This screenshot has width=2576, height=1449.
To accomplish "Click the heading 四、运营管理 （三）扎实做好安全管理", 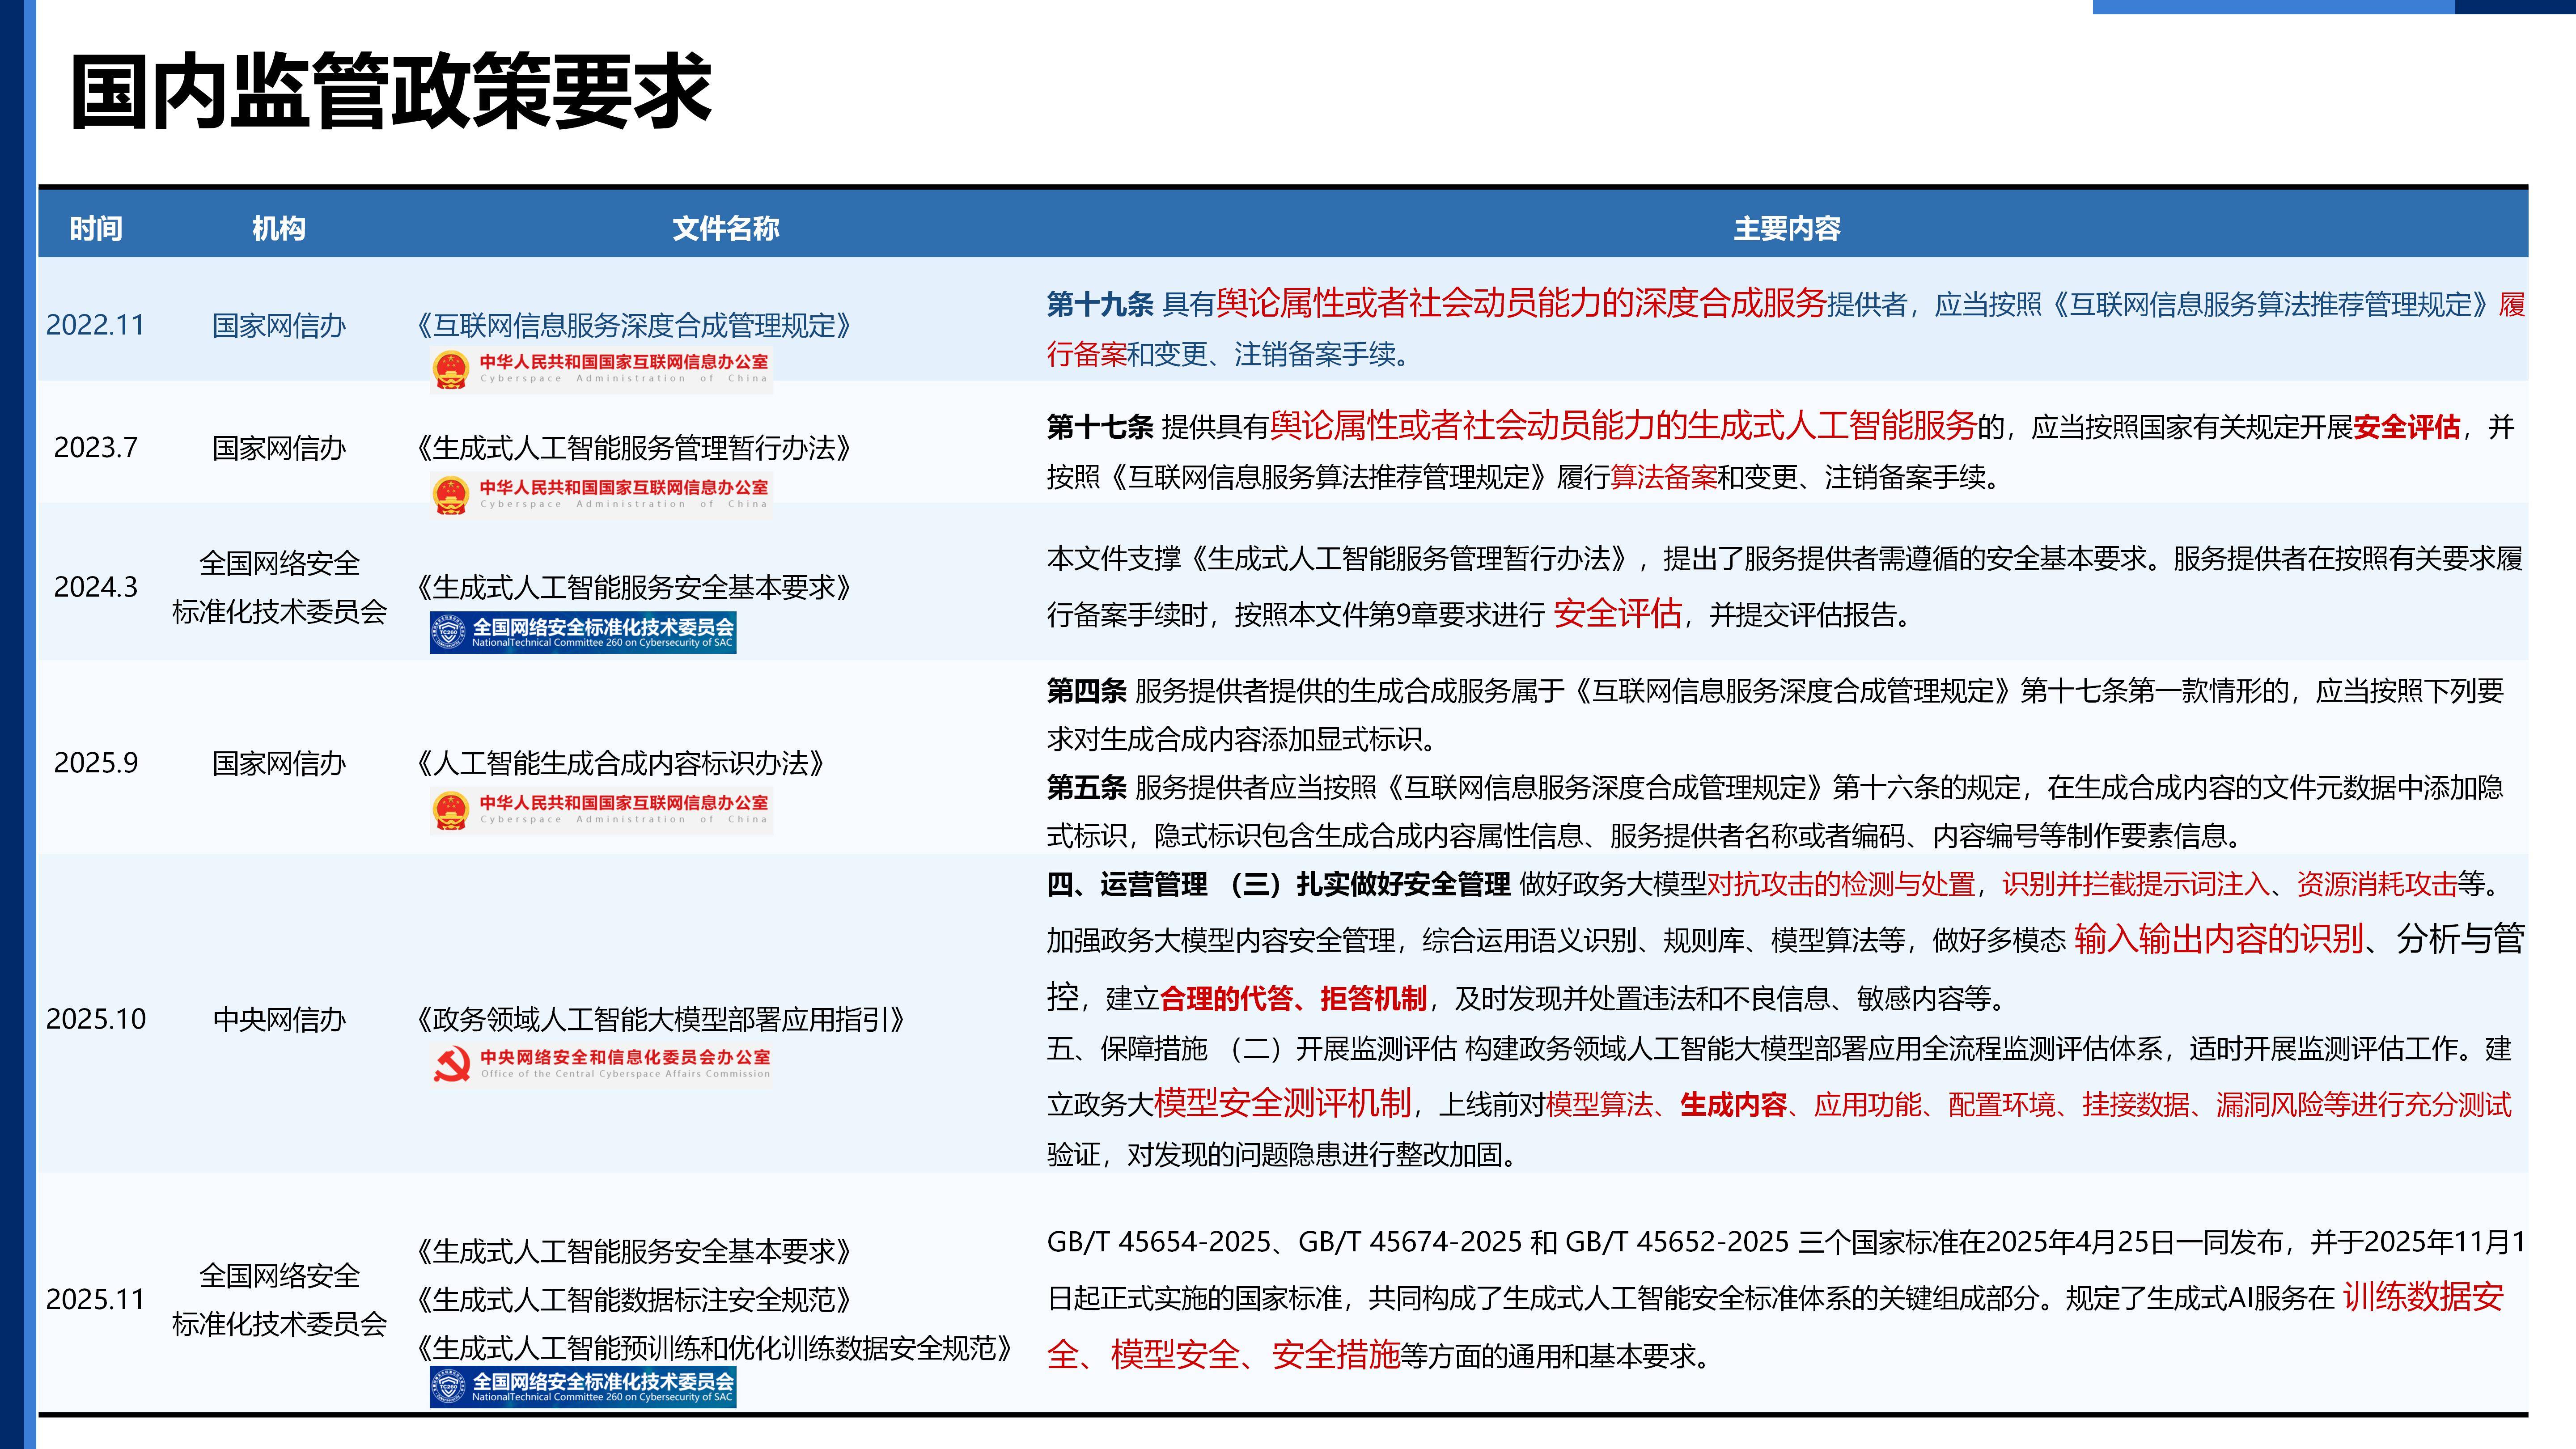I will point(1278,884).
